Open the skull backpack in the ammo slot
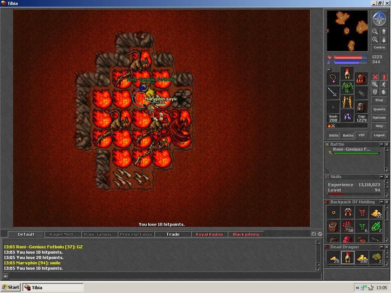 click(362, 107)
